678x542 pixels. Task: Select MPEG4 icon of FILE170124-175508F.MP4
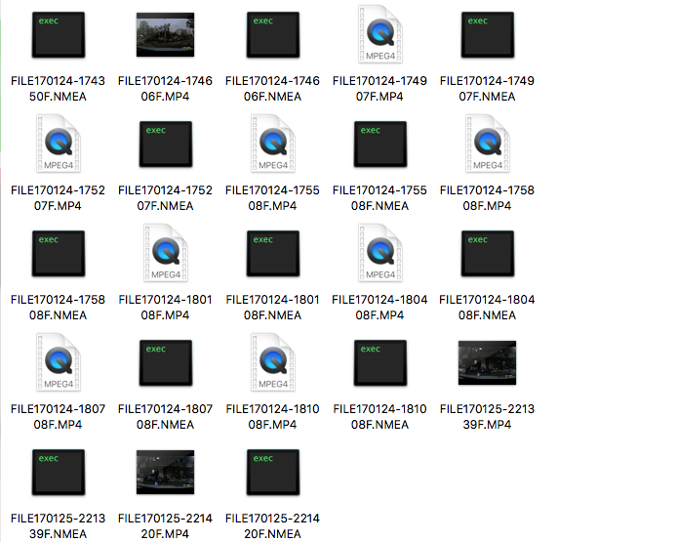(273, 144)
